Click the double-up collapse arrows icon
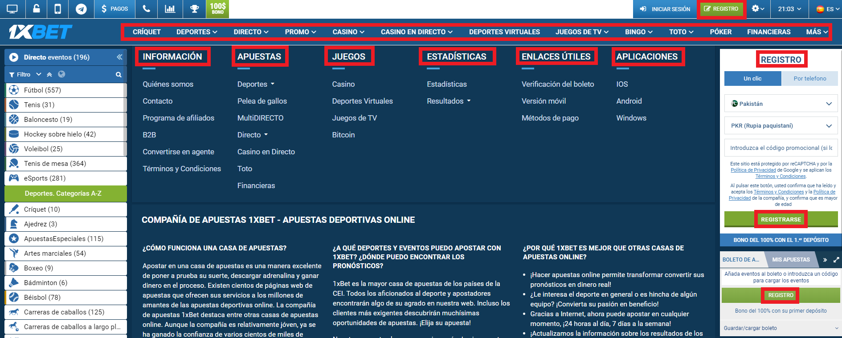 pos(49,75)
